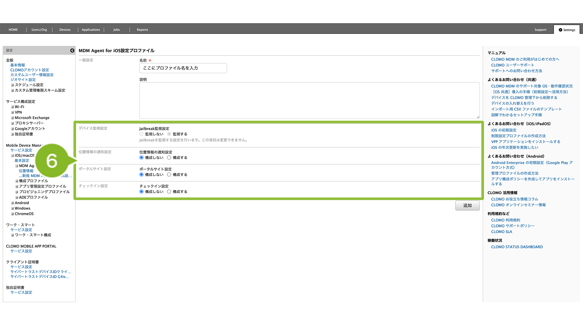Click the 説明 description text area

(309, 100)
